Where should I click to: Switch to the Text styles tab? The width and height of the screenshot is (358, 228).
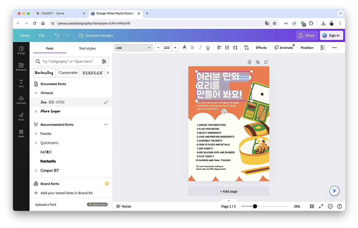(87, 48)
